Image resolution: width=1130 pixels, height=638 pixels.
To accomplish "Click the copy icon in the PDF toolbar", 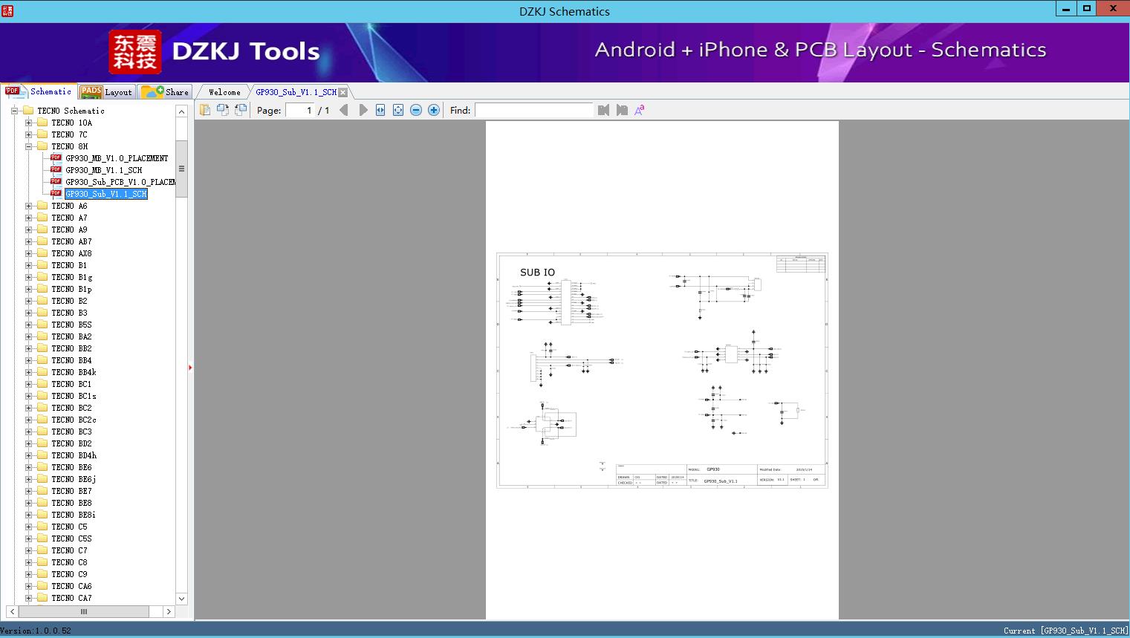I will point(205,110).
